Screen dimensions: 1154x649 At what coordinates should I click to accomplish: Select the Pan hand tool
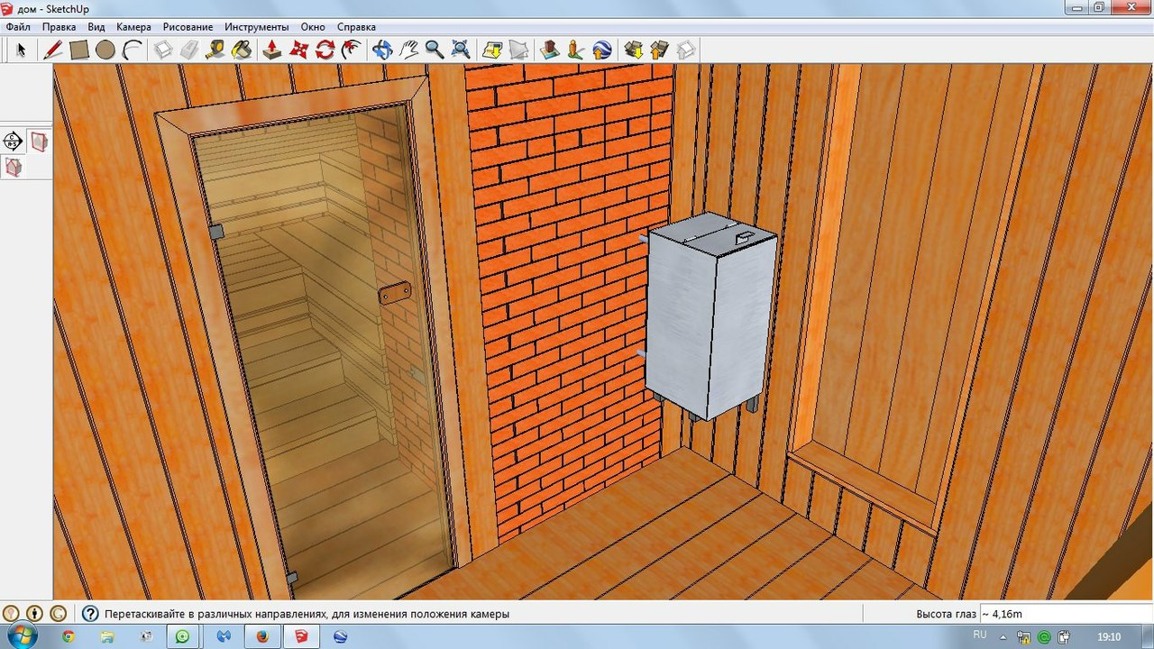tap(408, 50)
